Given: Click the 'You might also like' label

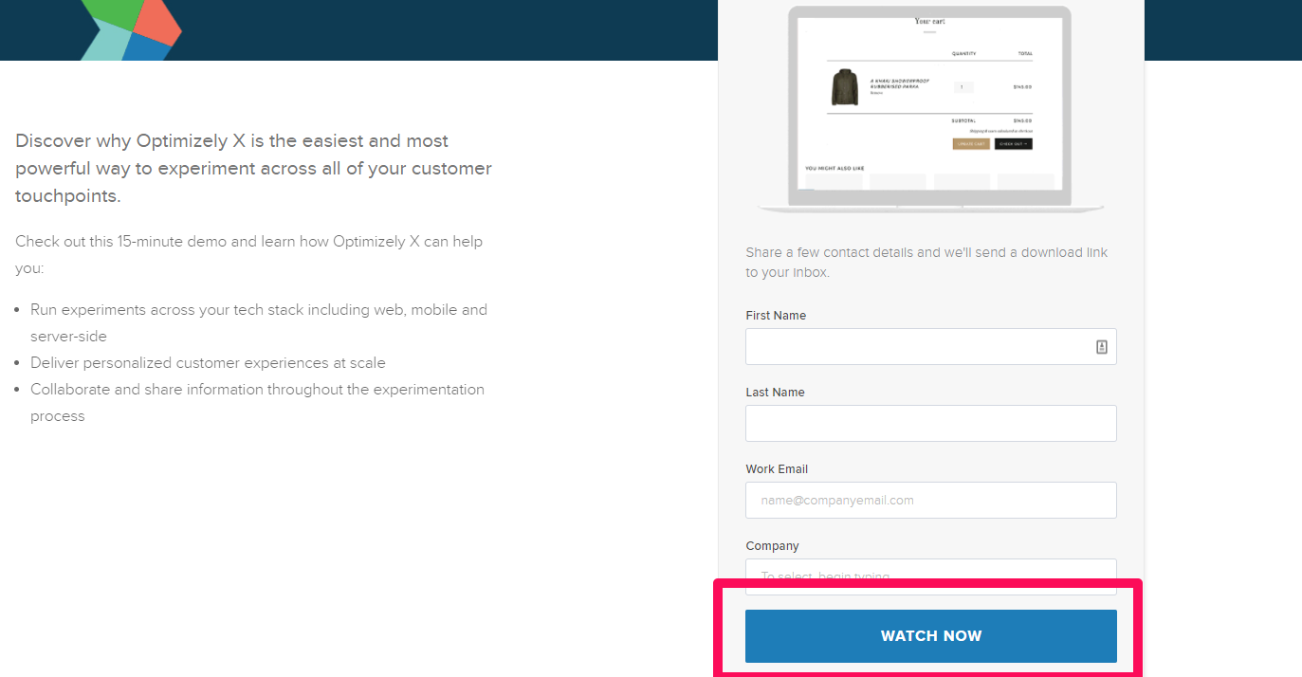Looking at the screenshot, I should tap(834, 168).
